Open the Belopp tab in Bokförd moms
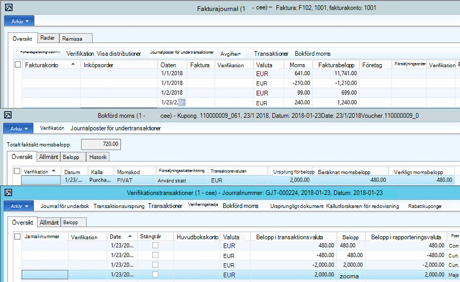 click(x=73, y=157)
